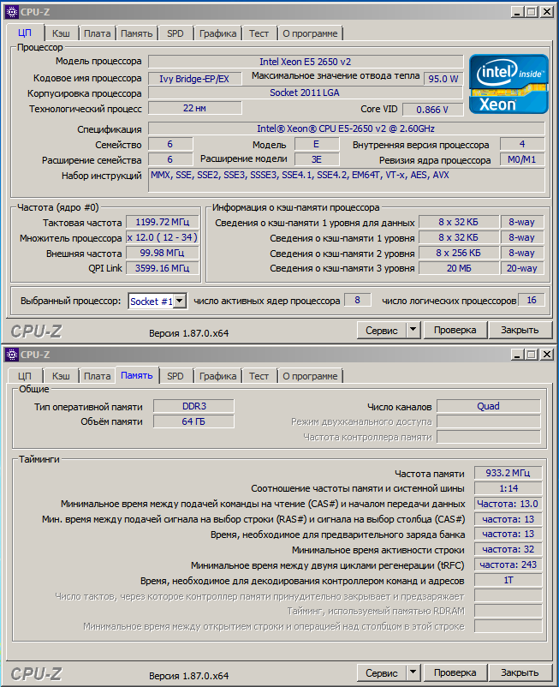Viewport: 559px width, 687px height.
Task: Click specification field E5-2650 v2 @ 2.60GHz
Action: tap(346, 128)
